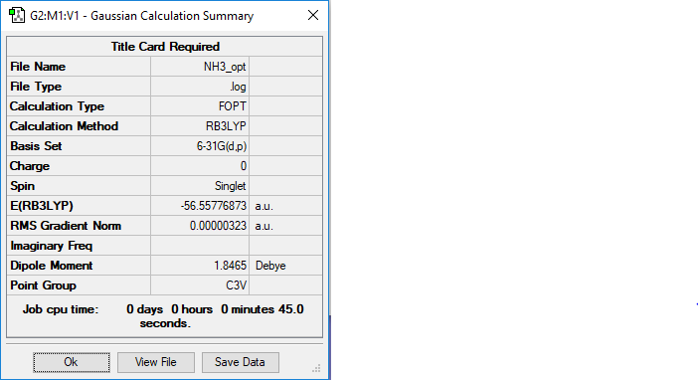Select the Singlet spin value

click(230, 186)
